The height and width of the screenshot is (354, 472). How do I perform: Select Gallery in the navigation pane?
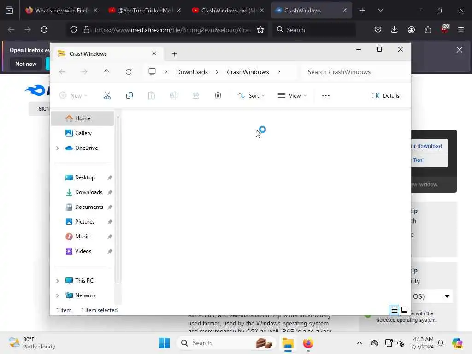[83, 133]
